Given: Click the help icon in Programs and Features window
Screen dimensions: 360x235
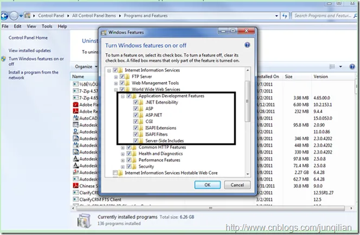Looking at the screenshot, I should (352, 67).
